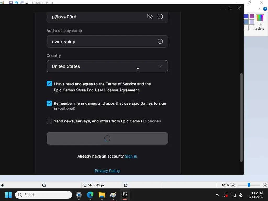268x201 pixels.
Task: Click the muted volume tray icon
Action: click(241, 195)
